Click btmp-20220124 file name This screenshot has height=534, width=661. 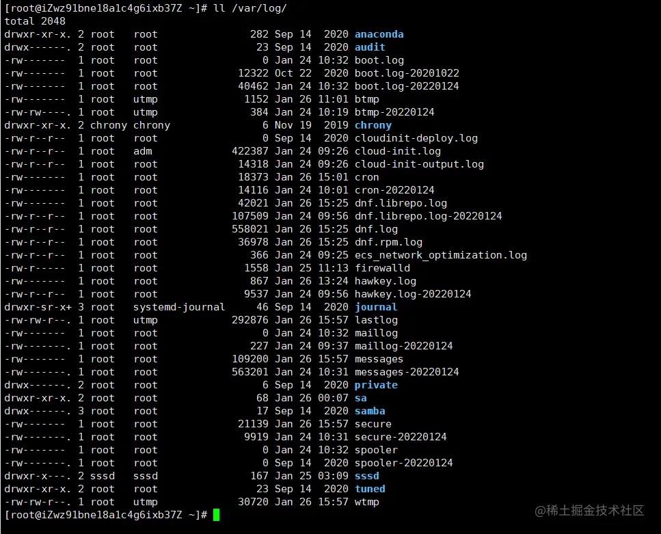(394, 112)
